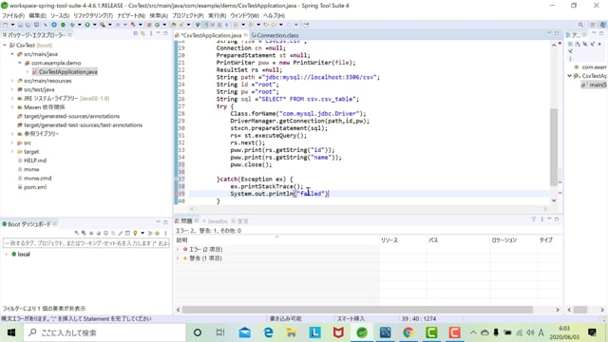Screen dimensions: 608x342
Task: Click the Debug bug toolbar icon
Action: coord(72,25)
